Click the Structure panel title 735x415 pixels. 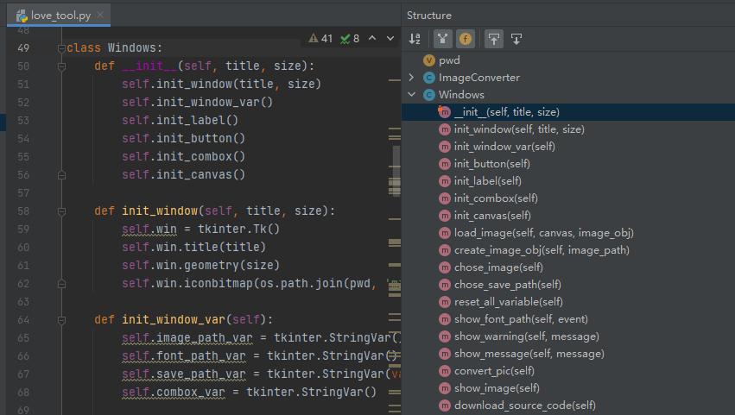coord(429,16)
